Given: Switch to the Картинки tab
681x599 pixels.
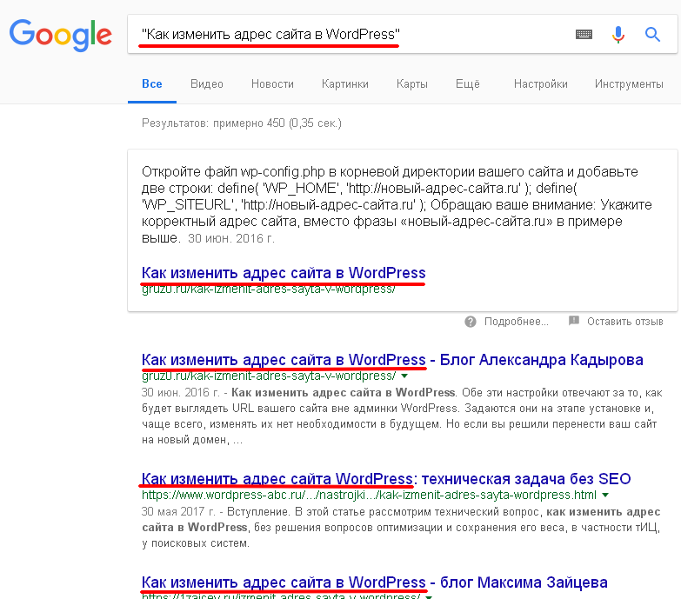Looking at the screenshot, I should [x=344, y=83].
